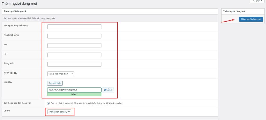266x120 pixels.
Task: Click the green Mạnh password strength bar
Action: (x=74, y=95)
